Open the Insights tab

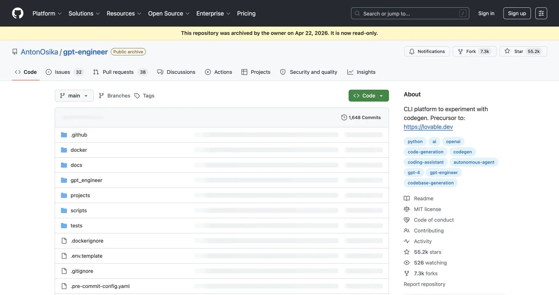click(x=362, y=72)
